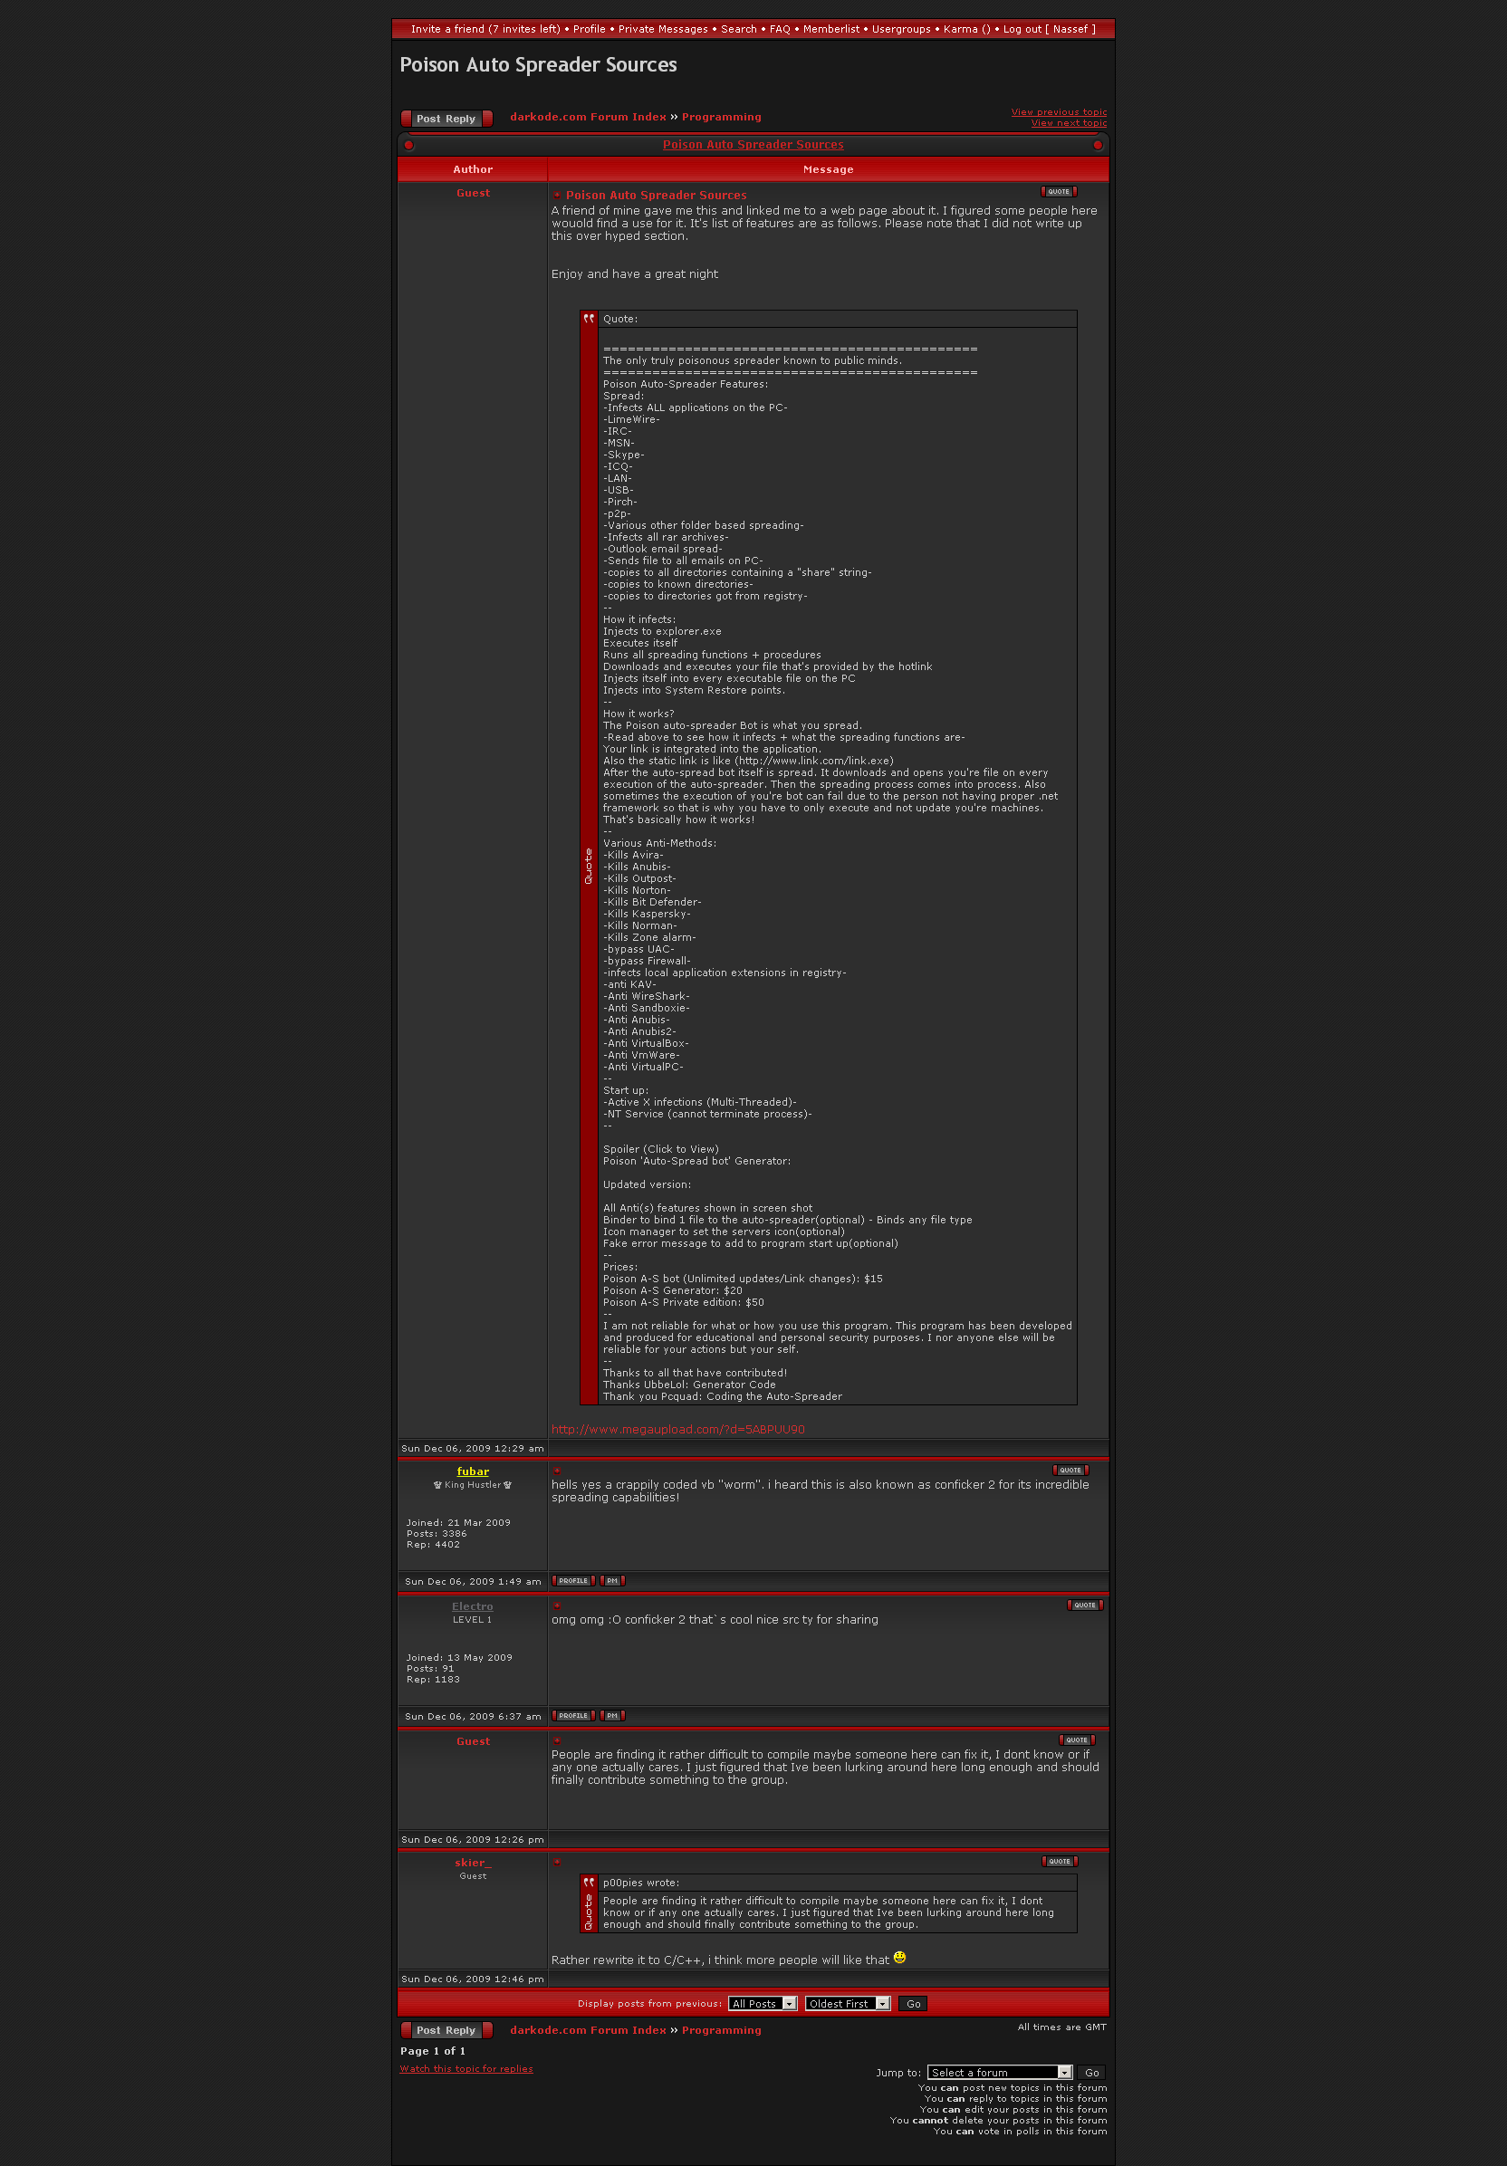Viewport: 1507px width, 2166px height.
Task: Click Programming breadcrumb link at top
Action: 721,117
